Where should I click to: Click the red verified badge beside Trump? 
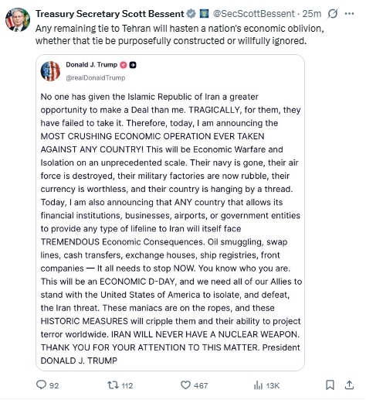[x=124, y=65]
